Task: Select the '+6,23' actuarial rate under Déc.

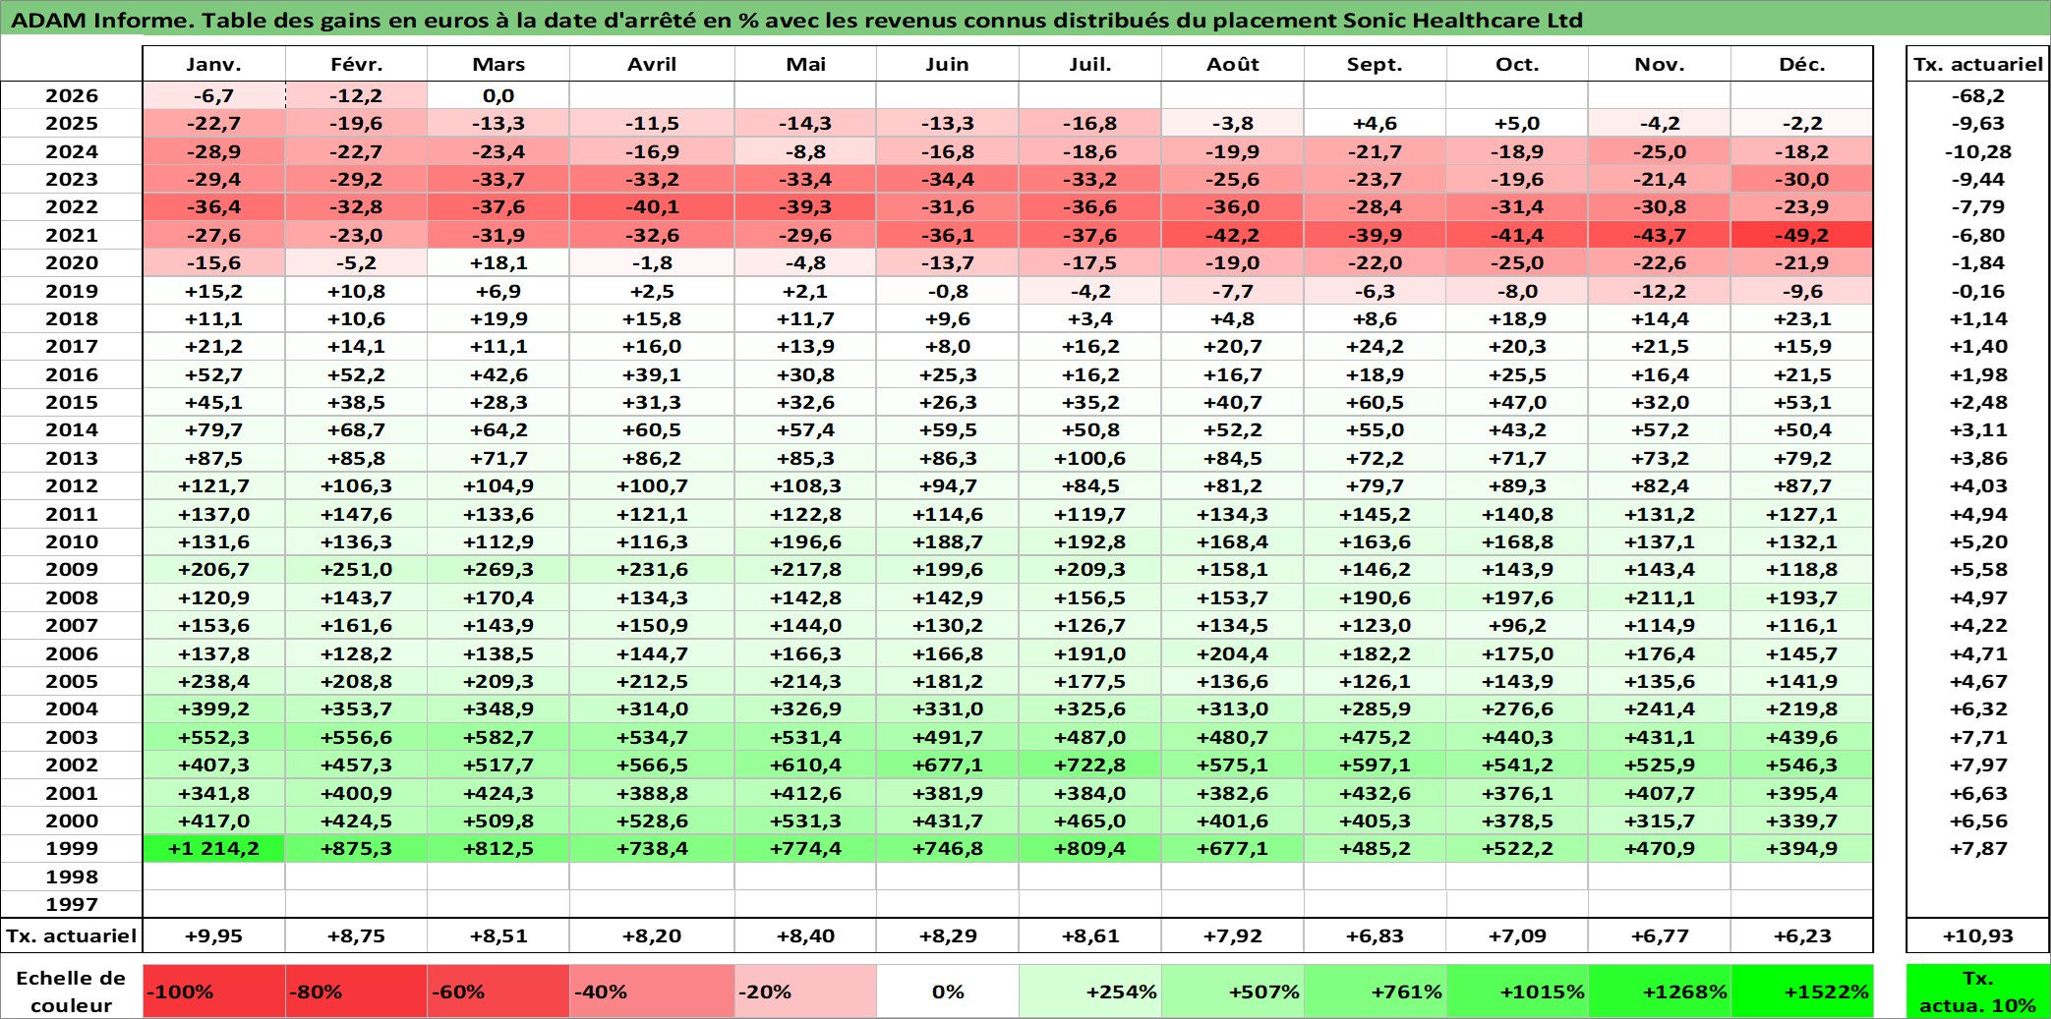Action: coord(1802,935)
